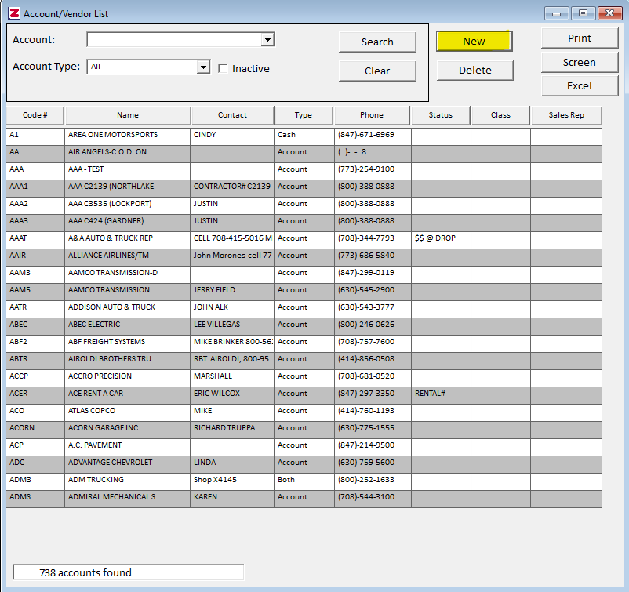Click the Sales Rep column header
The width and height of the screenshot is (629, 592).
(x=566, y=115)
